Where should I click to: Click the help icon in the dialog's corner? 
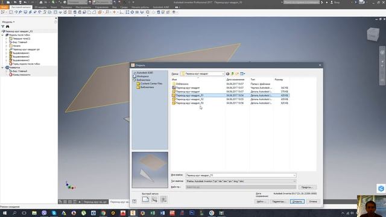[134, 201]
